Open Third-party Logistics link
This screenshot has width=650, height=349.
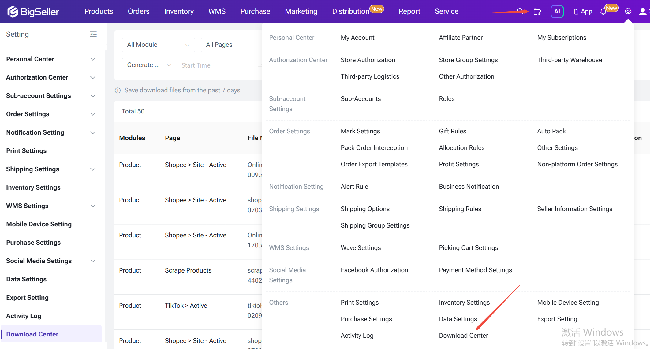pos(370,76)
